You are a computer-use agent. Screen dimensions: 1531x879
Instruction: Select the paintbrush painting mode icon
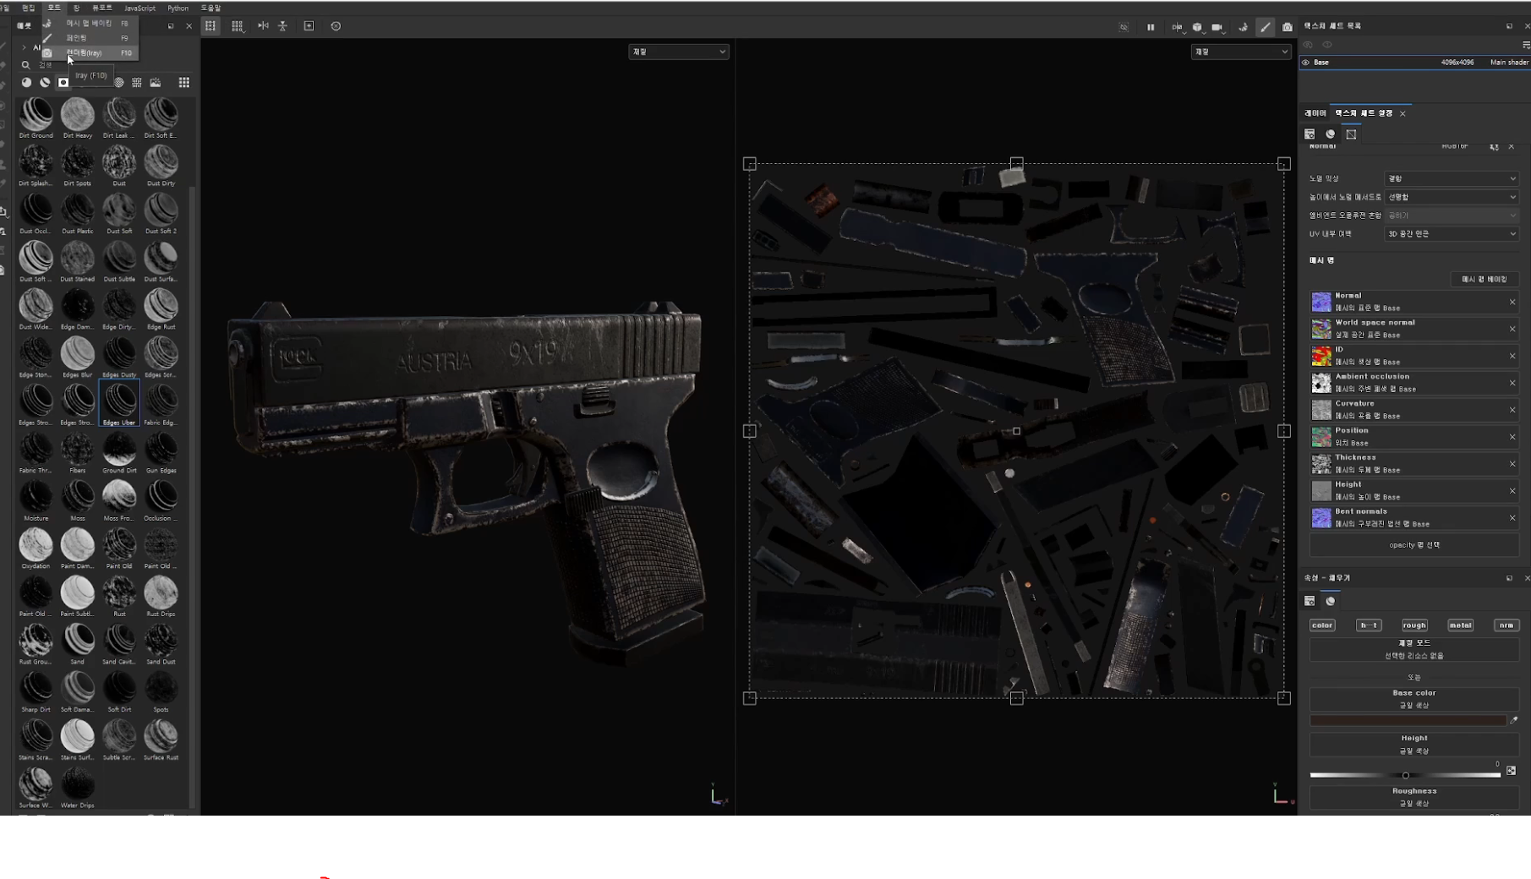[1265, 27]
